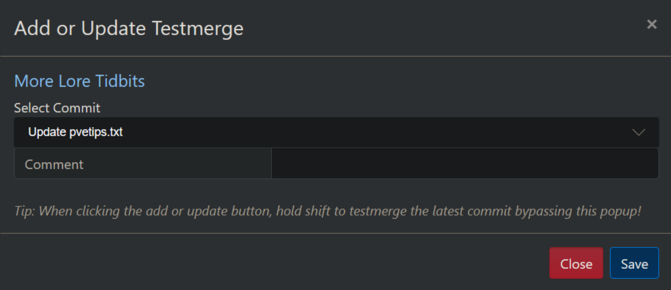Dismiss the dialog with the X icon

pyautogui.click(x=652, y=24)
